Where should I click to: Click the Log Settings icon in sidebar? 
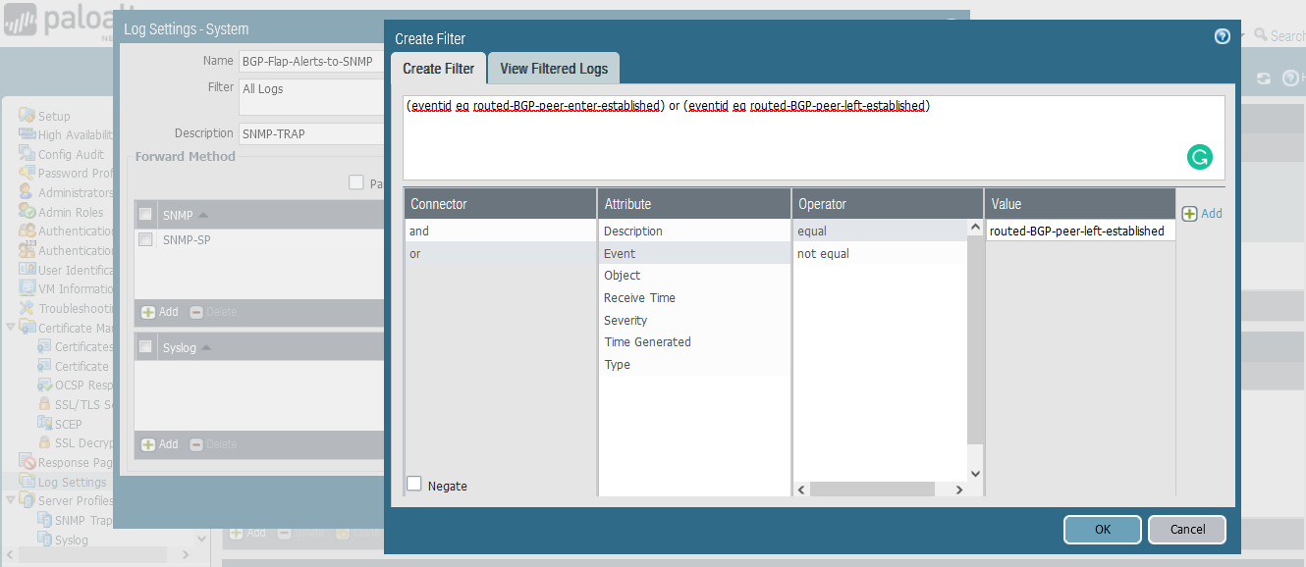coord(27,482)
